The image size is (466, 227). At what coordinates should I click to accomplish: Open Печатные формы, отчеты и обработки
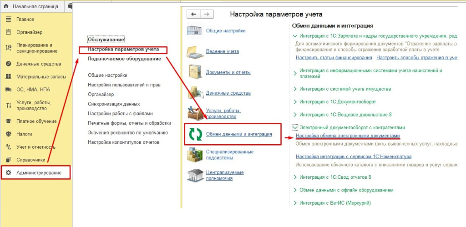coord(129,123)
